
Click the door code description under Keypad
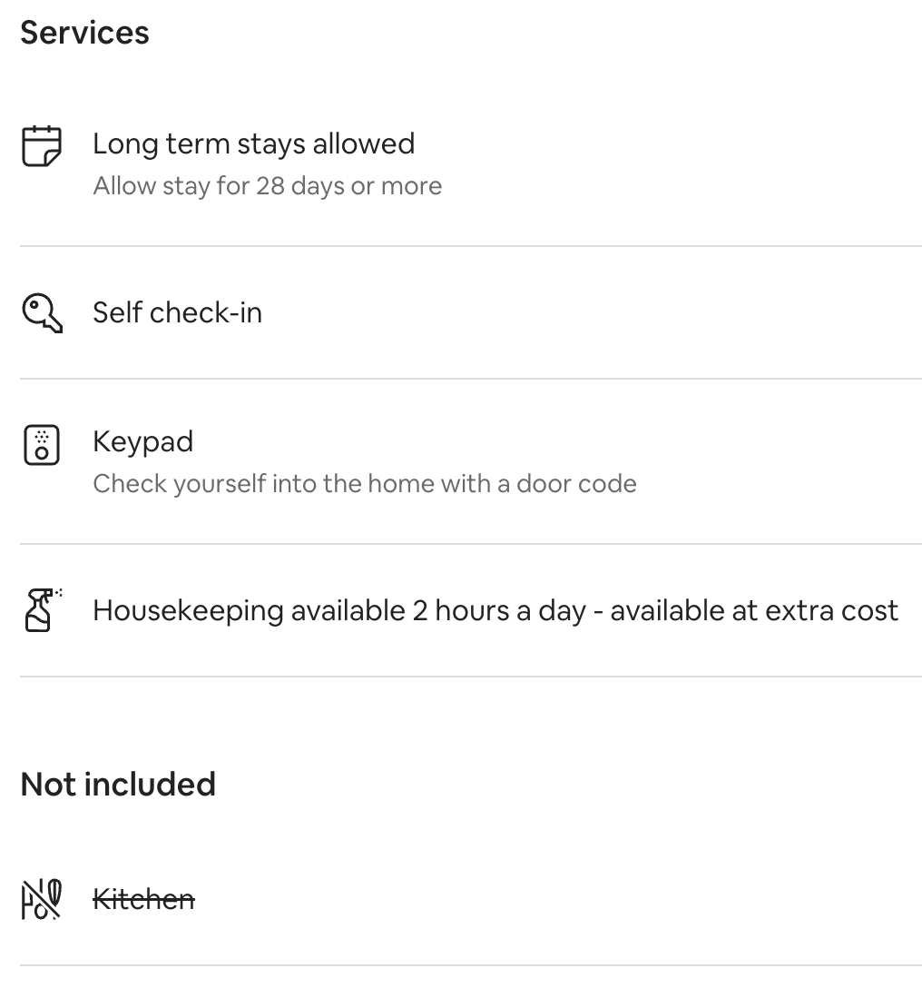click(x=365, y=483)
